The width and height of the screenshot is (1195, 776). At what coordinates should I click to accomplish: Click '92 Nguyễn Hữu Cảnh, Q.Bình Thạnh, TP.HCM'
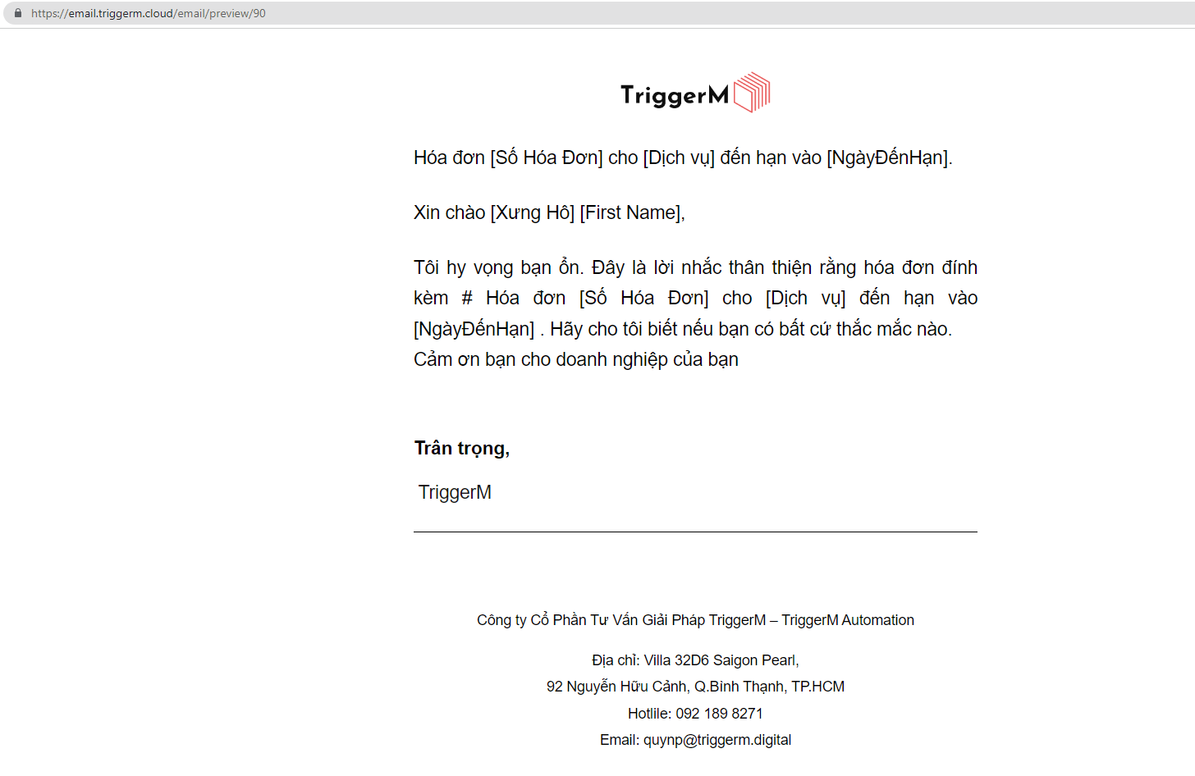[x=695, y=687]
